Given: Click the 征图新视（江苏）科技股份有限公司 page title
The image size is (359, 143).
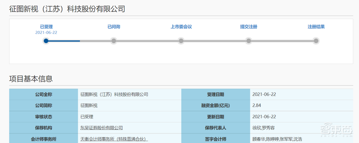Looking at the screenshot, I should pos(67,9).
